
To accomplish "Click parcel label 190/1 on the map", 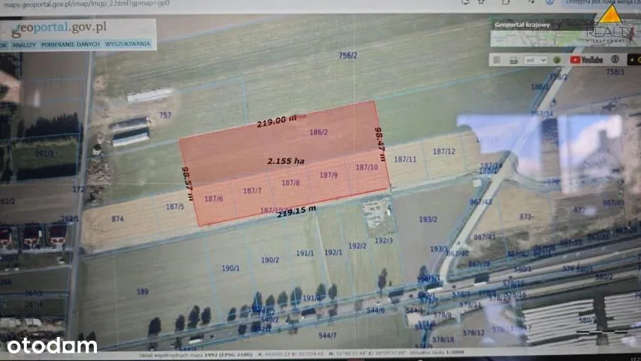I will click(231, 268).
